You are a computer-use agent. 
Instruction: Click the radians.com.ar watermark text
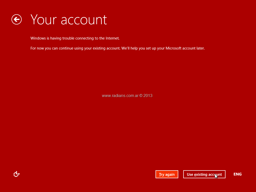(x=120, y=95)
